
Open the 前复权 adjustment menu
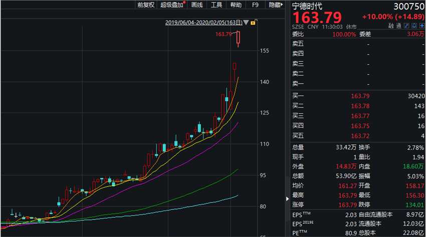coord(146,5)
